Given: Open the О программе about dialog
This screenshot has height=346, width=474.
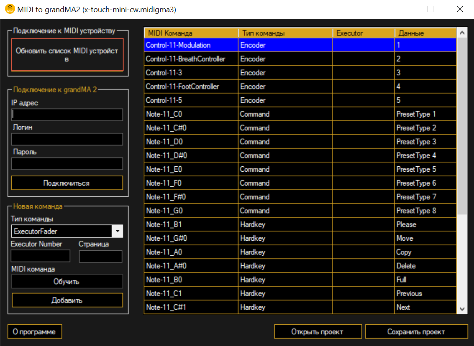Looking at the screenshot, I should click(35, 331).
